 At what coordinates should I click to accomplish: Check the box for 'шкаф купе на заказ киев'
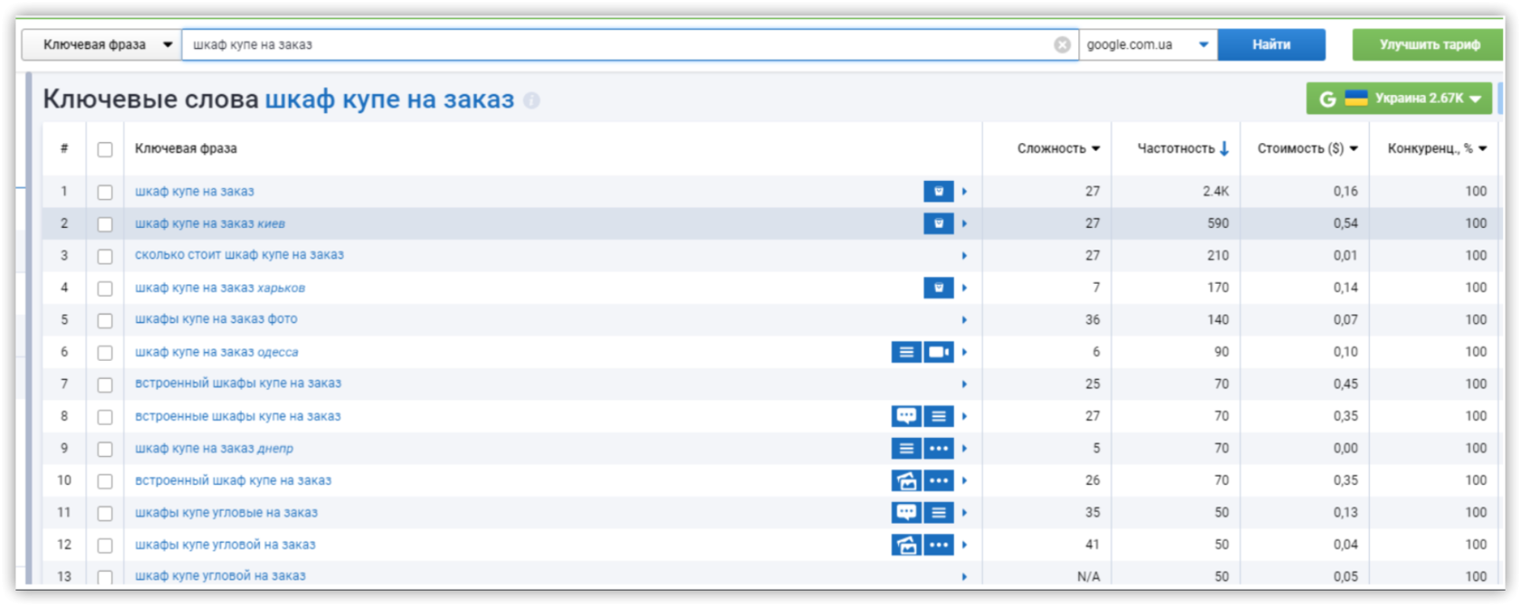(105, 223)
